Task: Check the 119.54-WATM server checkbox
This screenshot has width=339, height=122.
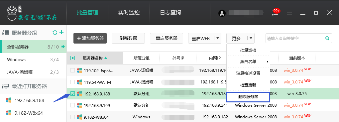Action: pos(73,82)
